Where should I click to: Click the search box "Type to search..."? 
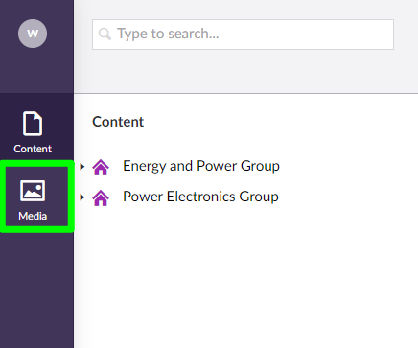click(243, 35)
